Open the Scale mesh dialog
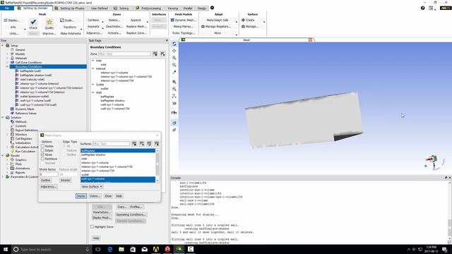Screen dimensions: 452x254 pyautogui.click(x=67, y=20)
